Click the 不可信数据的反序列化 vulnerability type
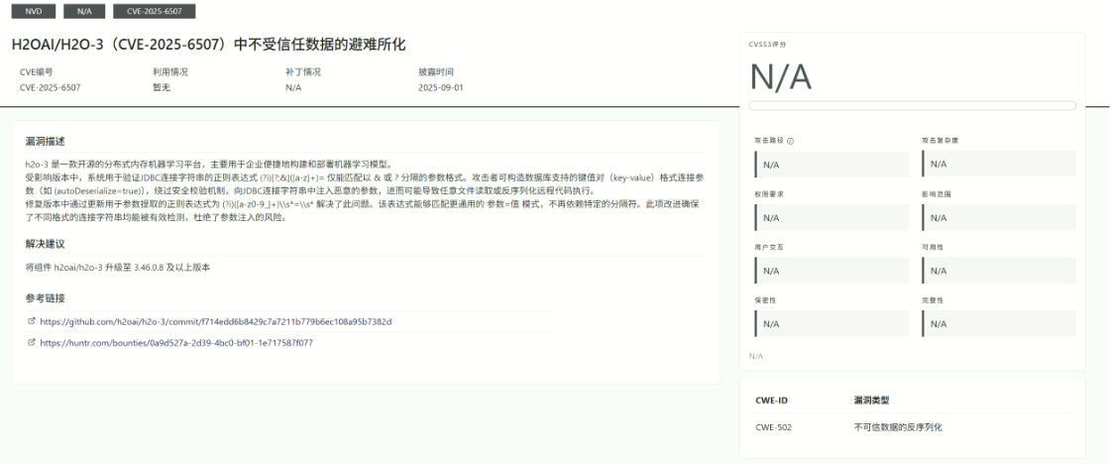 897,427
